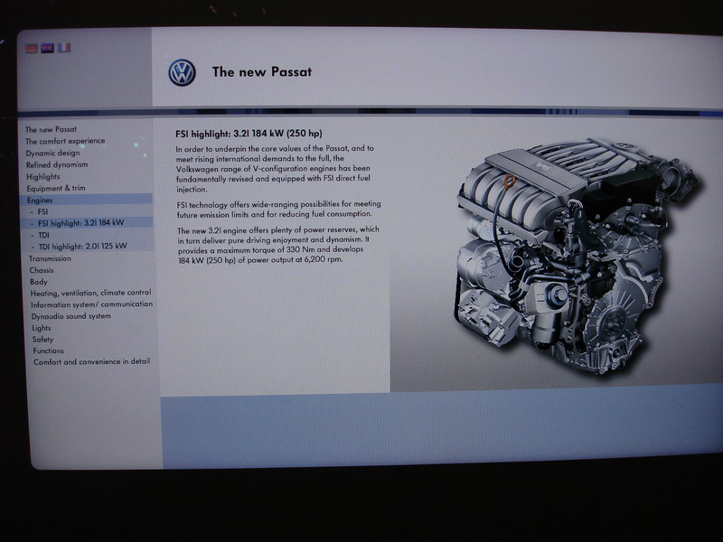Click the heading 'FSI highlight: 3.2l 184 kW (250 hp)'
Screen dimensions: 723x542
249,134
